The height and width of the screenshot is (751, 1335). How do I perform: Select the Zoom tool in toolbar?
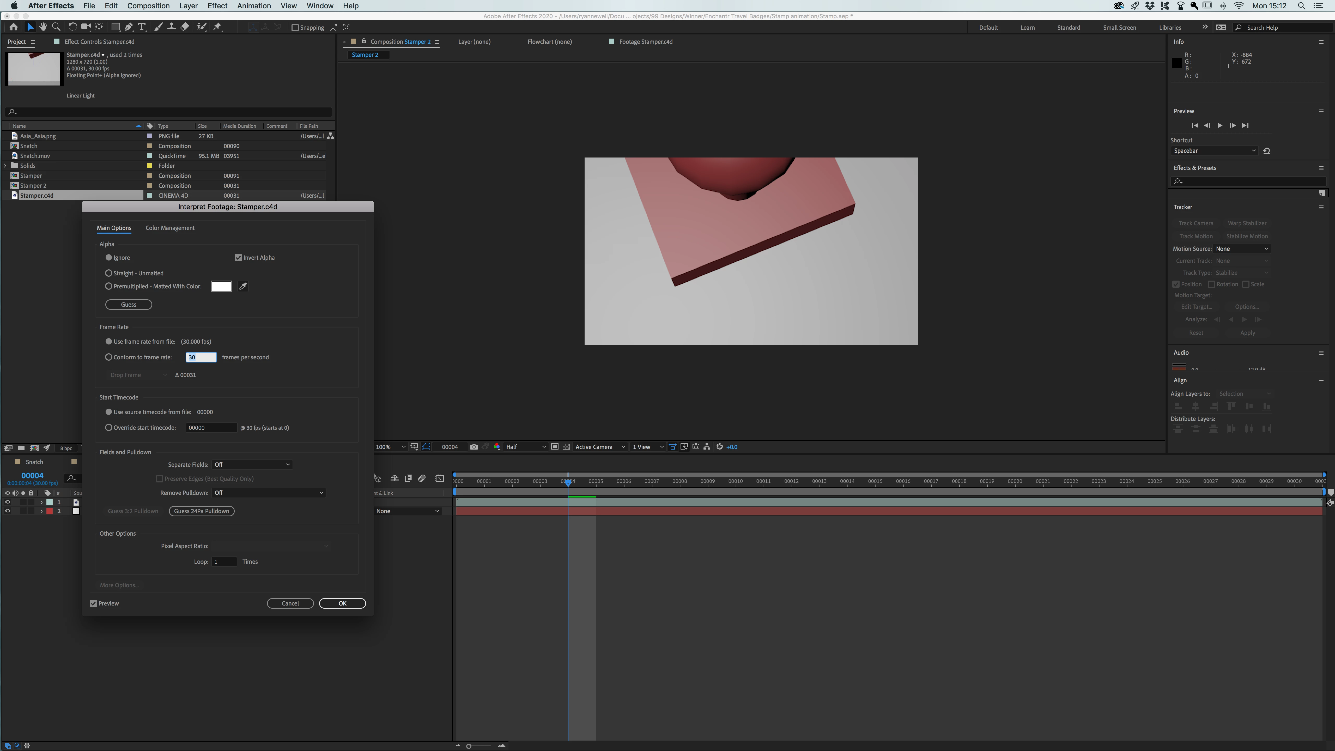[57, 27]
